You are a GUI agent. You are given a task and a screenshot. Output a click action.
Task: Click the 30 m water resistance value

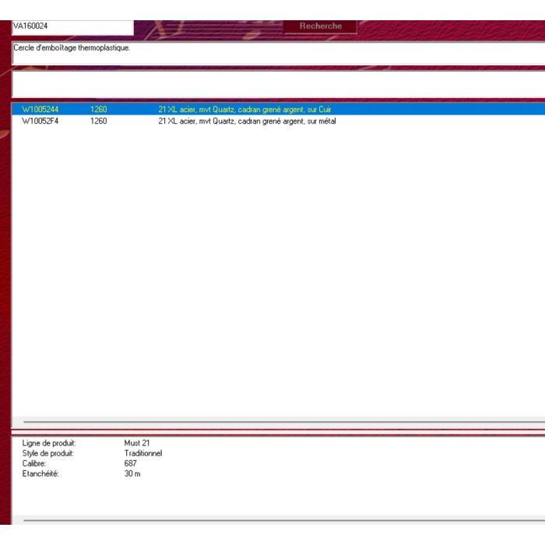(132, 473)
